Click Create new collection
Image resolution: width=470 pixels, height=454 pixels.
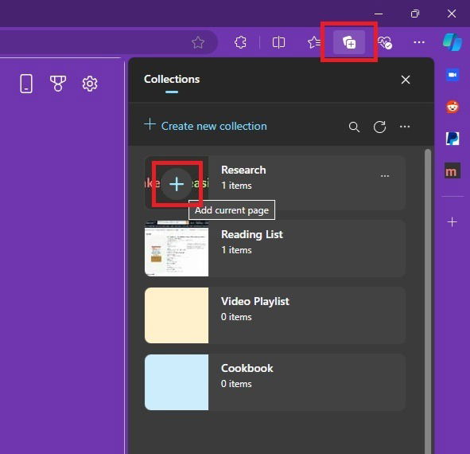tap(206, 126)
